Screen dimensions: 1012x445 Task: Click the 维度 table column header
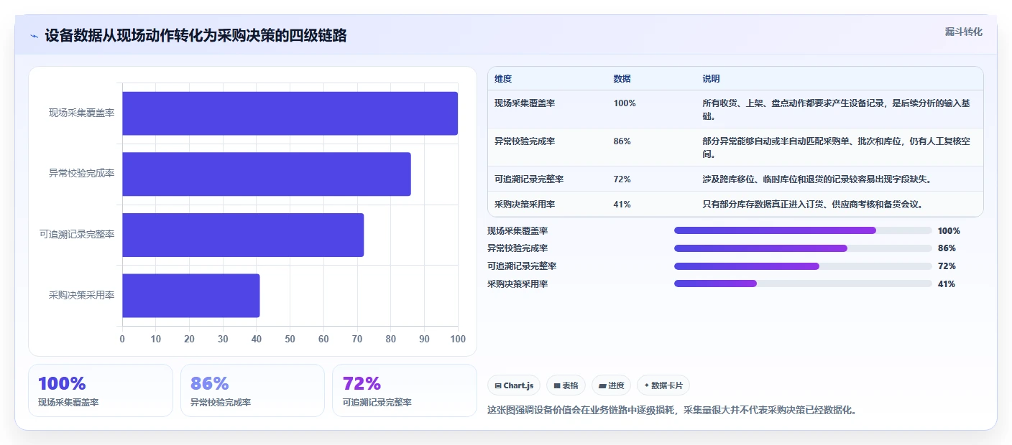(503, 79)
